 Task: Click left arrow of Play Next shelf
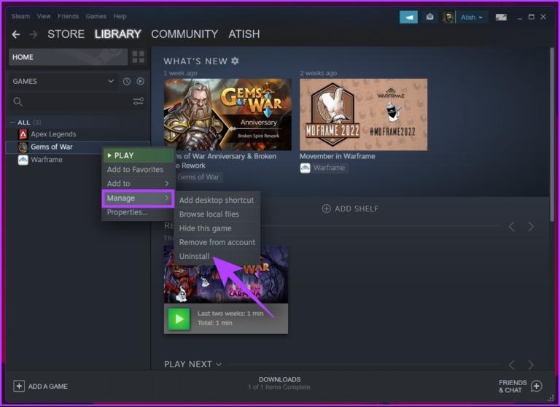pos(512,365)
